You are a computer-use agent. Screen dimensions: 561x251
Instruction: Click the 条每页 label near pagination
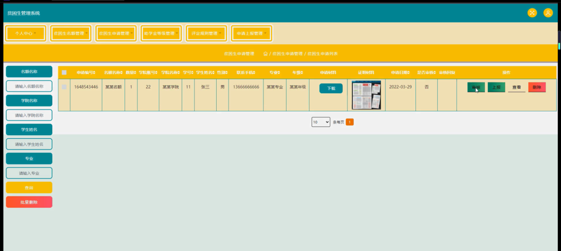[338, 122]
